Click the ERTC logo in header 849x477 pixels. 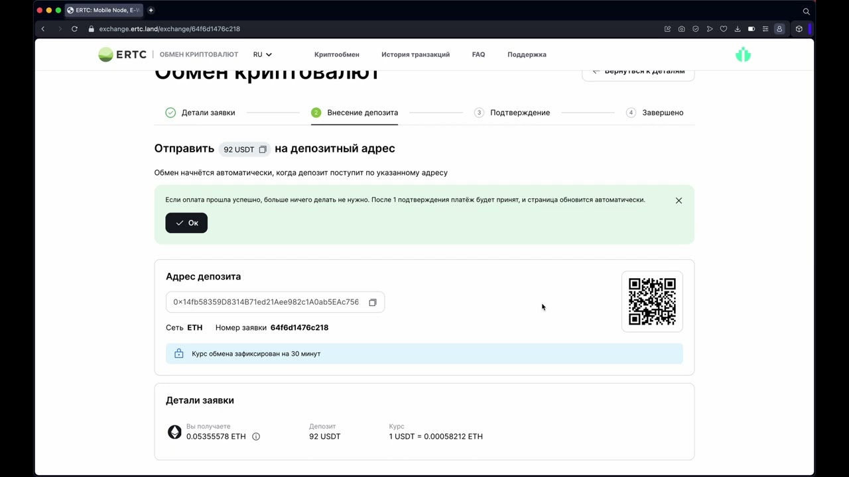coord(122,54)
